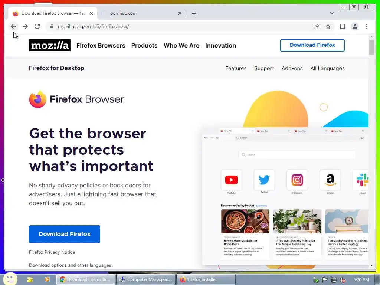Click the blue Download Firefox button
380x285 pixels.
65,234
